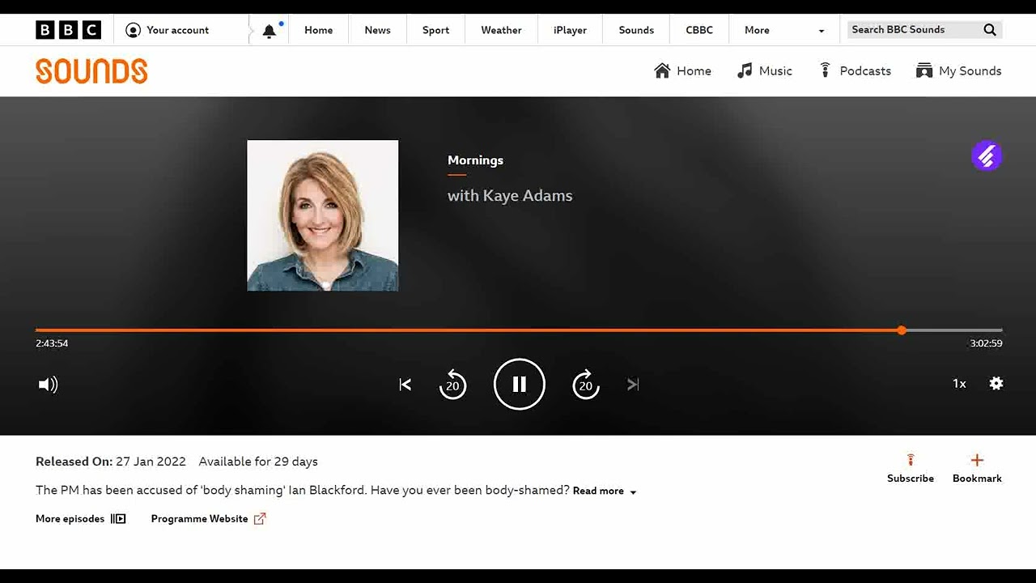Click the orange Sounds logo
1036x583 pixels.
91,71
